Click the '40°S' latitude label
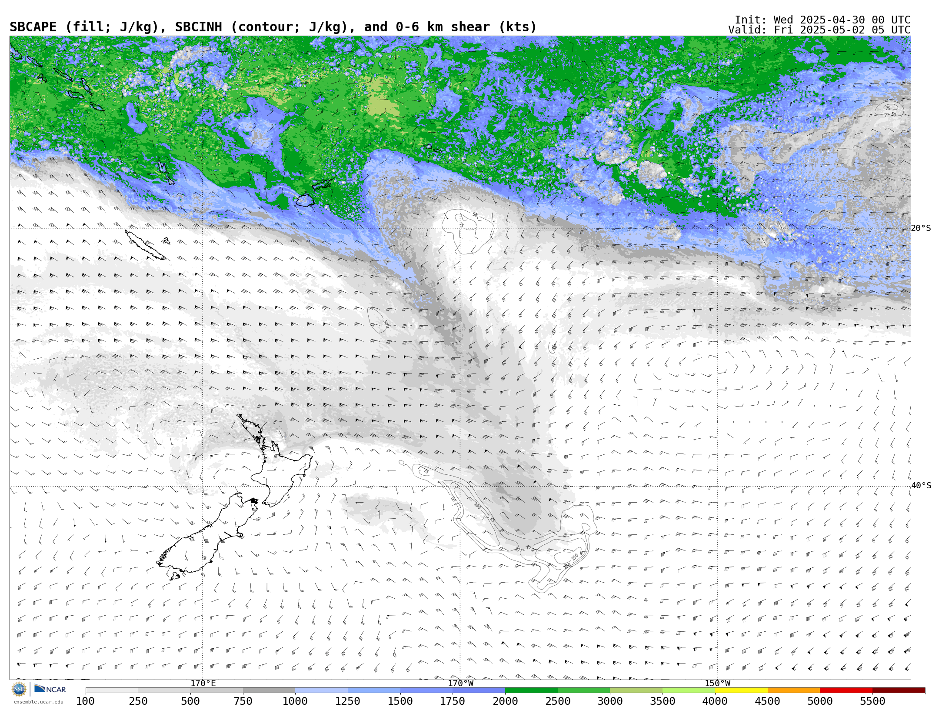939x707 pixels. point(921,486)
